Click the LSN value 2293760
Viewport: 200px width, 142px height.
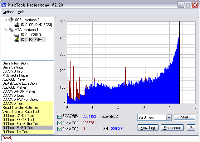118,129
